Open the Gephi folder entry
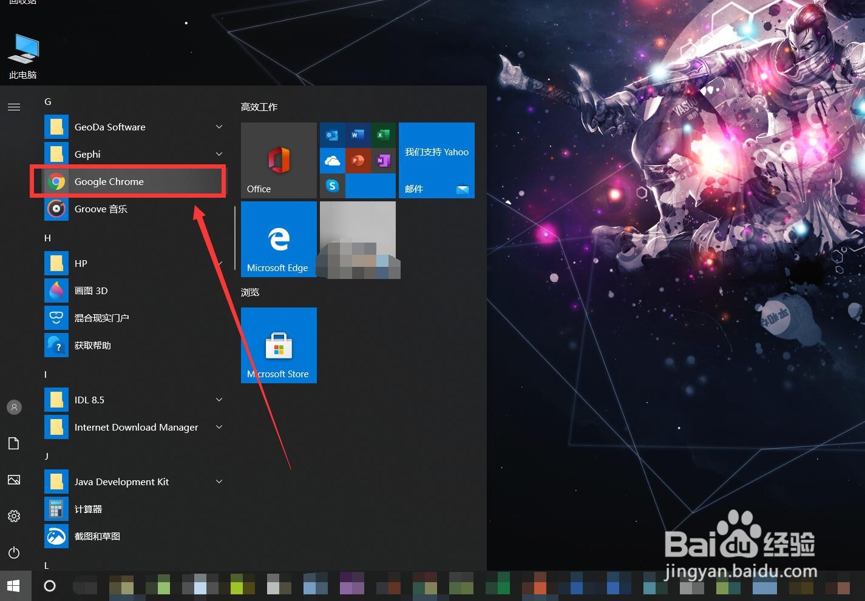Image resolution: width=865 pixels, height=601 pixels. (134, 154)
